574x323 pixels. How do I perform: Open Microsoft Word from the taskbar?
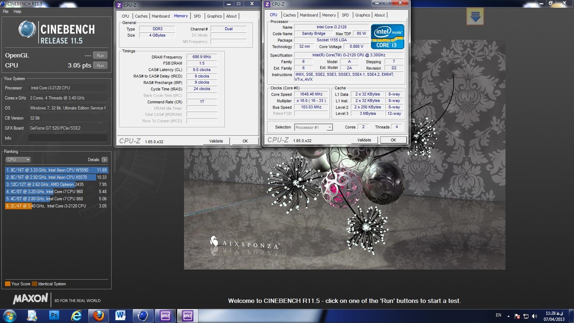[x=121, y=316]
